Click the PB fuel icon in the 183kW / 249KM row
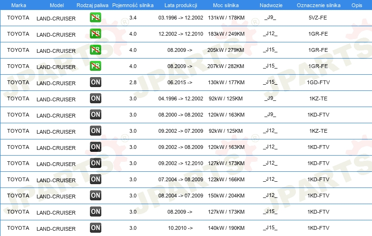372x236 pixels. tap(96, 34)
